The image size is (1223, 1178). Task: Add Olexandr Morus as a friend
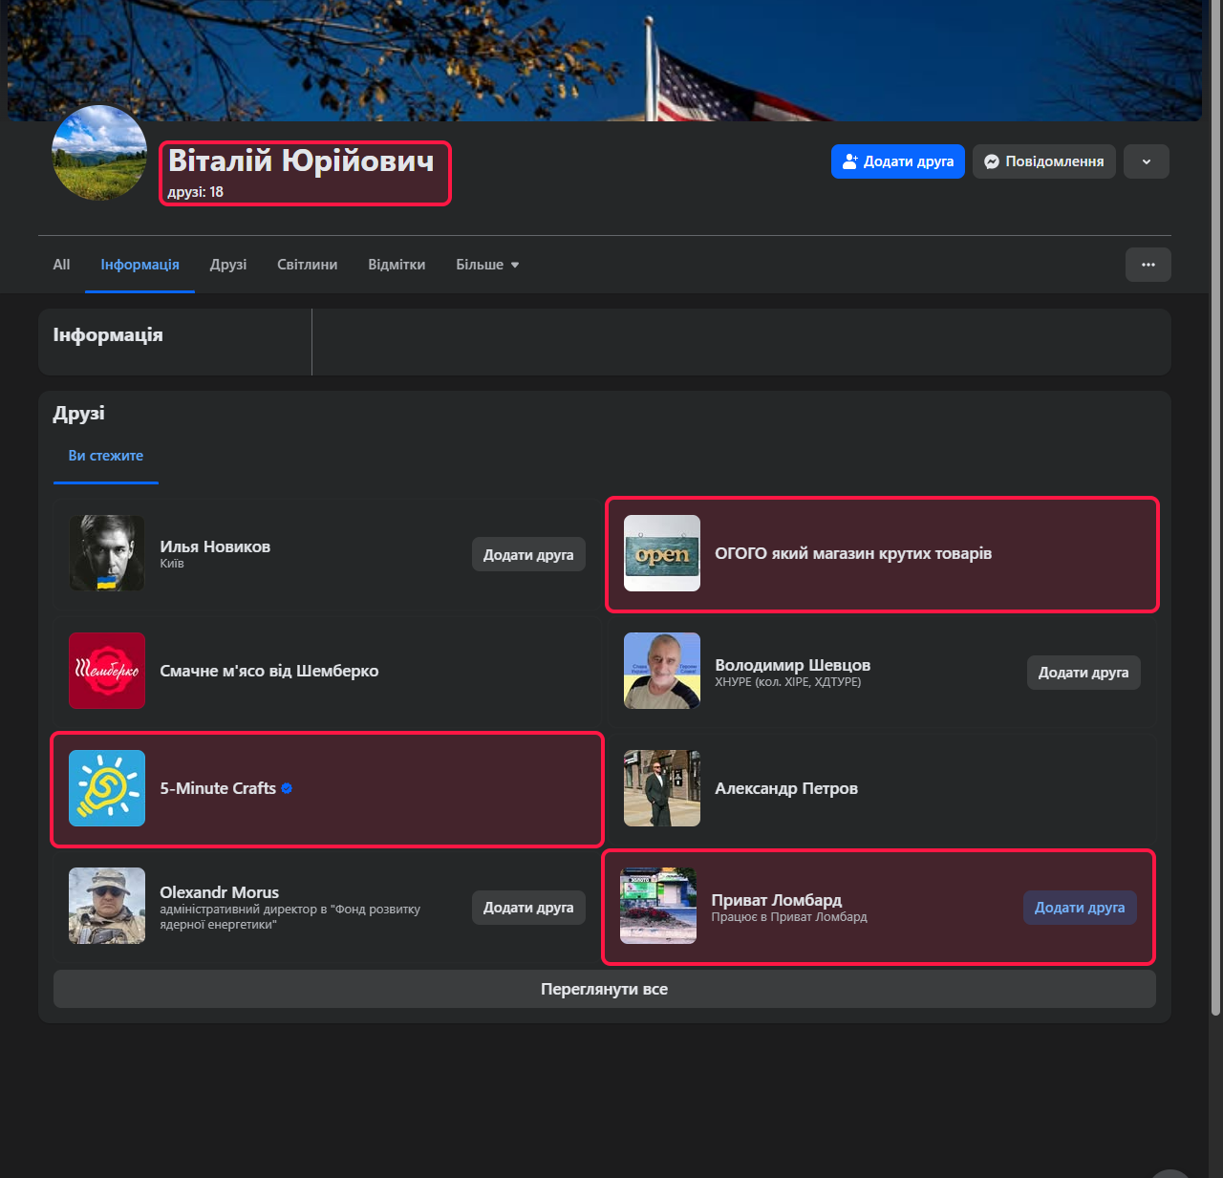point(528,908)
